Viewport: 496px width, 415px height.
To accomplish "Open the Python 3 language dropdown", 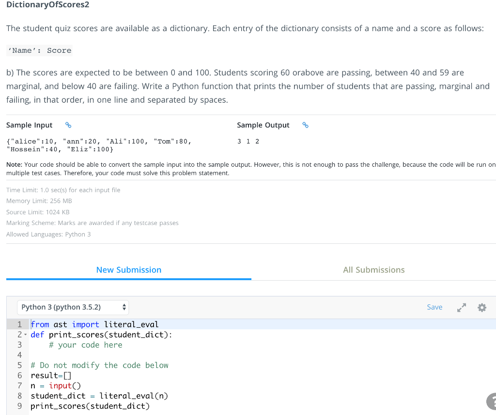I will coord(74,307).
